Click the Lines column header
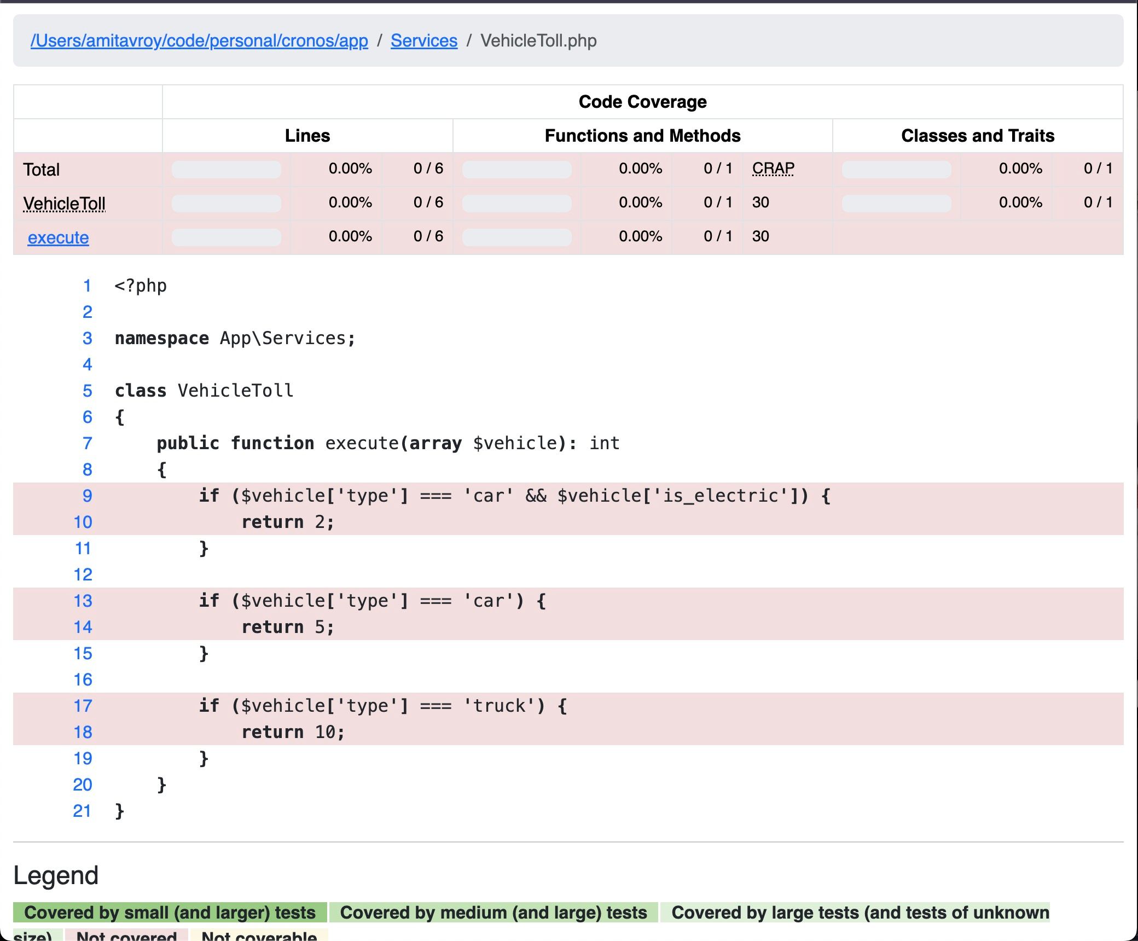The height and width of the screenshot is (941, 1138). pos(307,135)
